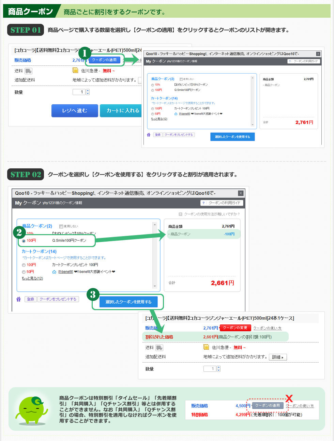The image size is (334, 441).
Task: Click the blue クーポンの適用 button in STEP 01
Action: (x=104, y=60)
